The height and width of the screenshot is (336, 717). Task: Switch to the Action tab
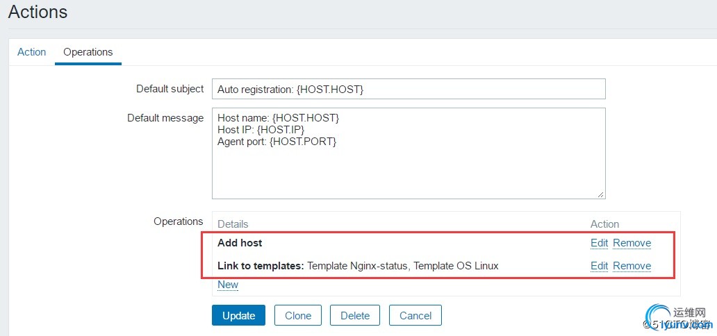(31, 52)
